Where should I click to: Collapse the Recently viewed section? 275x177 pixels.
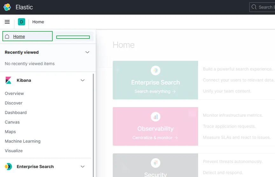(x=87, y=52)
